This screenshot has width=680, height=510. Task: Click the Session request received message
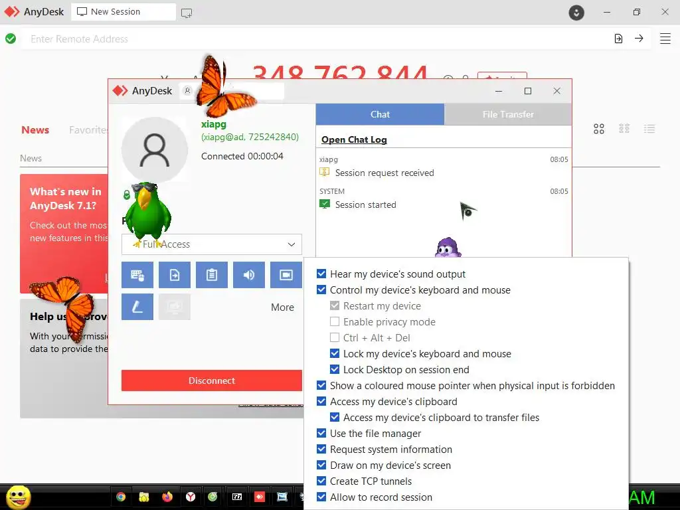(384, 173)
